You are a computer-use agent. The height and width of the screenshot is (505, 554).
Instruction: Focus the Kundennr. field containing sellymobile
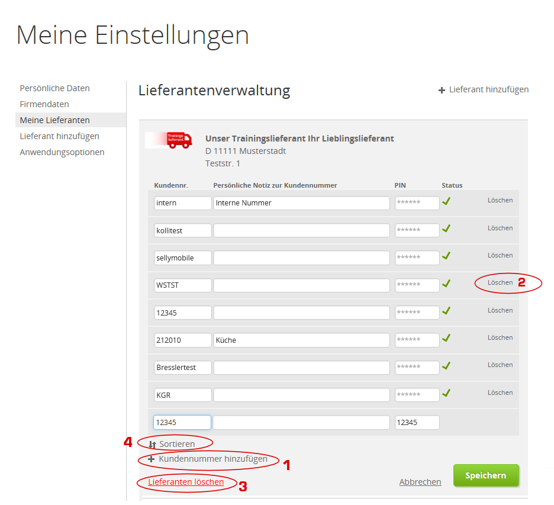coord(183,258)
